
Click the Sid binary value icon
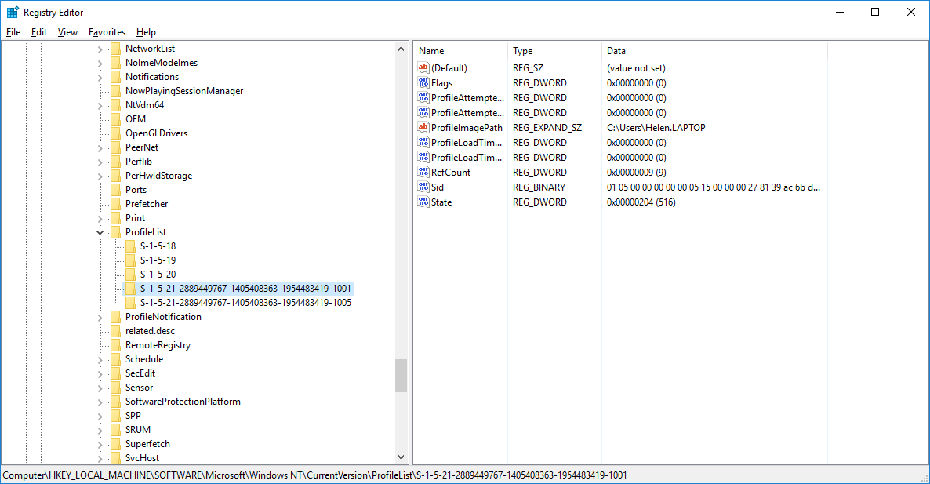coord(423,187)
